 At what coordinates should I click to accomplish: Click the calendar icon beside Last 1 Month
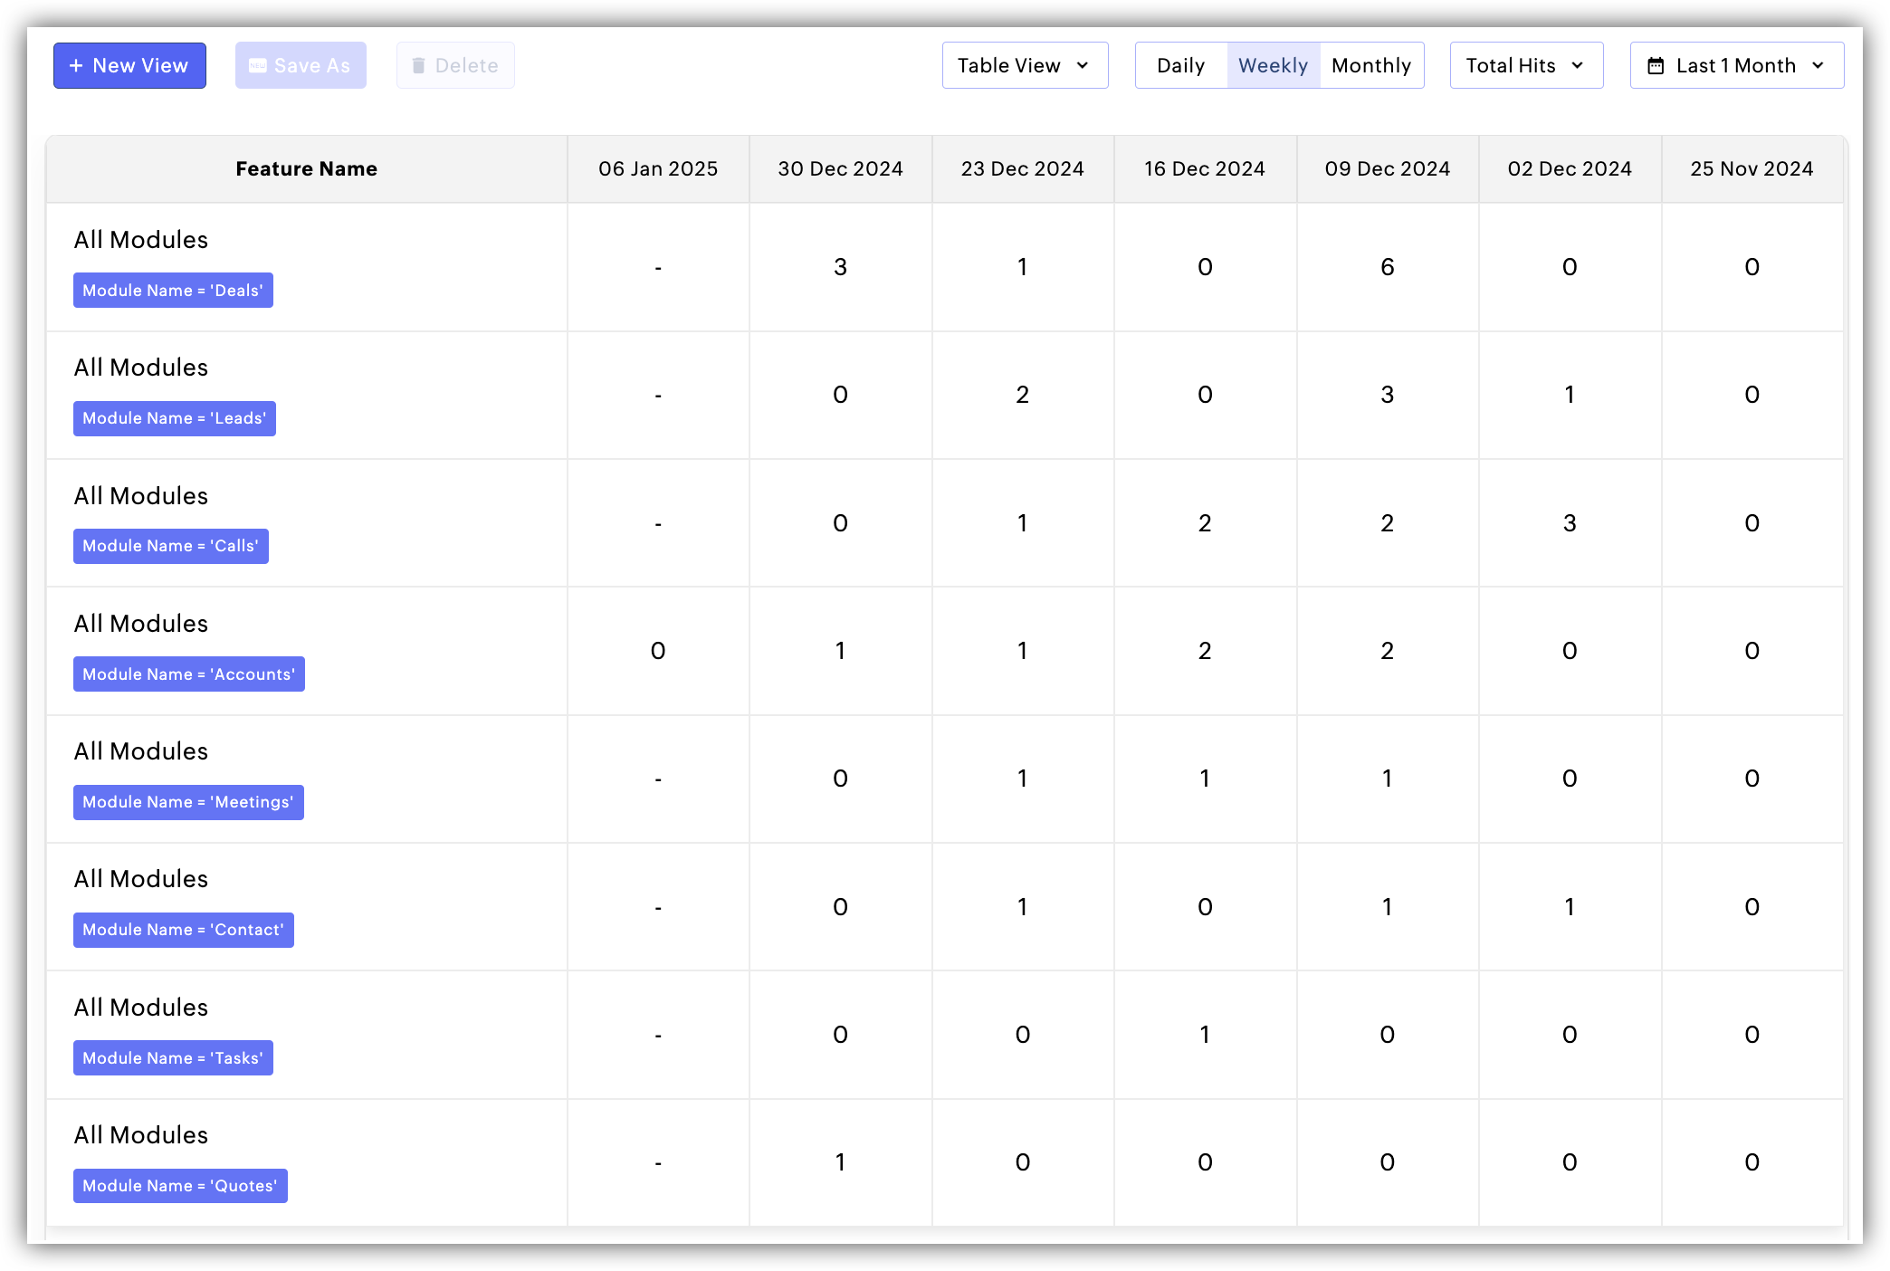[1656, 66]
